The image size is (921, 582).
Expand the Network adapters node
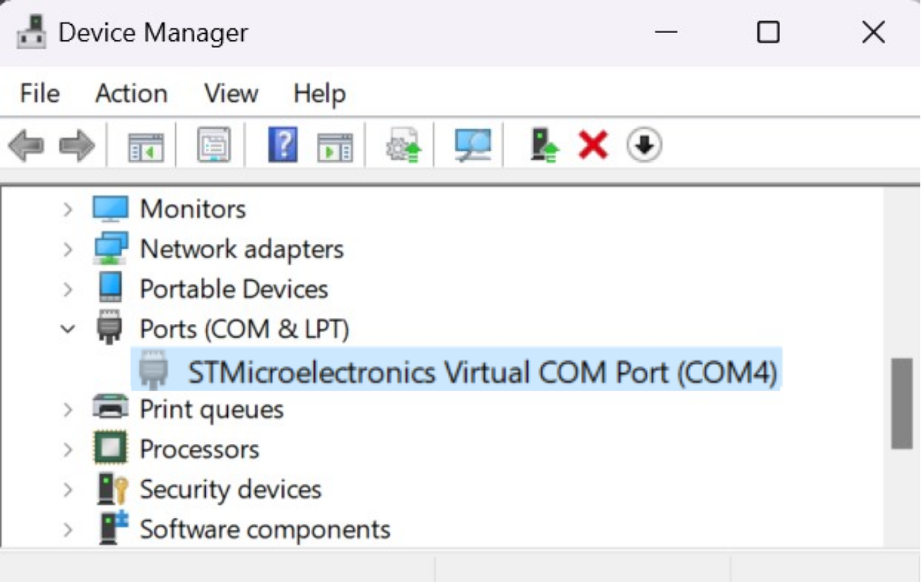67,250
